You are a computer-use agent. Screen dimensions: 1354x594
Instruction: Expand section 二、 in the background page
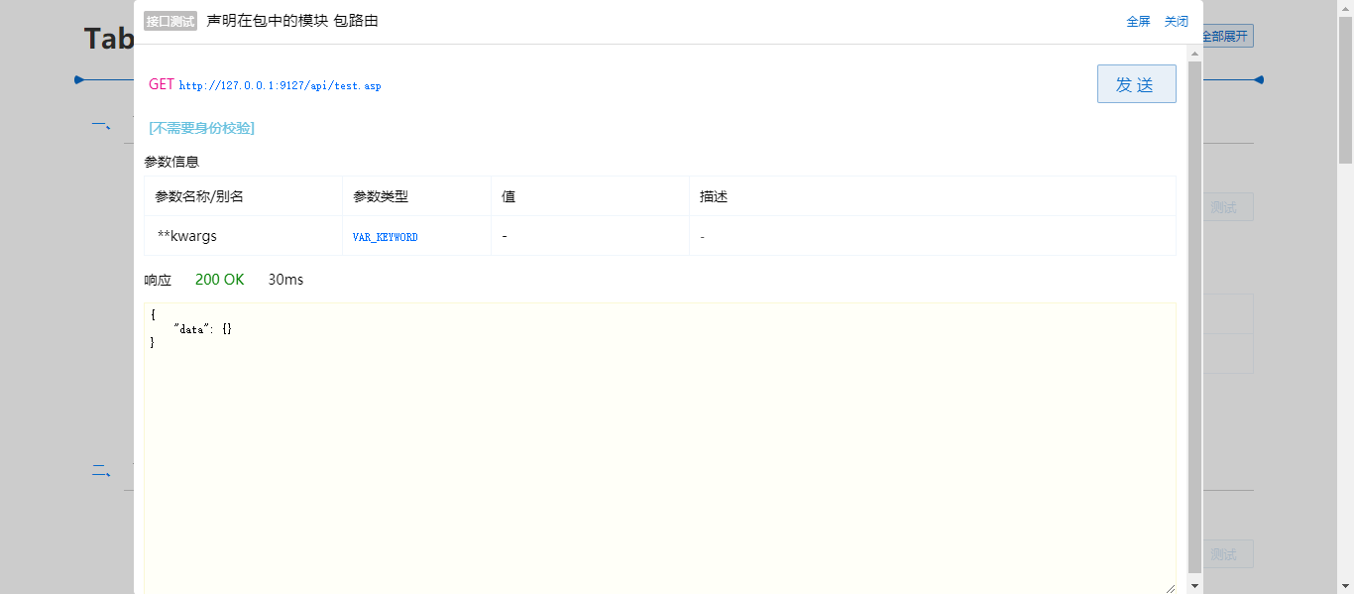pos(100,471)
